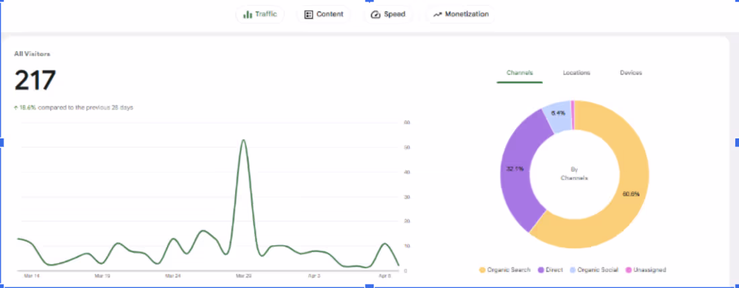Click the Mar 14 axis label
The width and height of the screenshot is (739, 288).
pyautogui.click(x=32, y=276)
